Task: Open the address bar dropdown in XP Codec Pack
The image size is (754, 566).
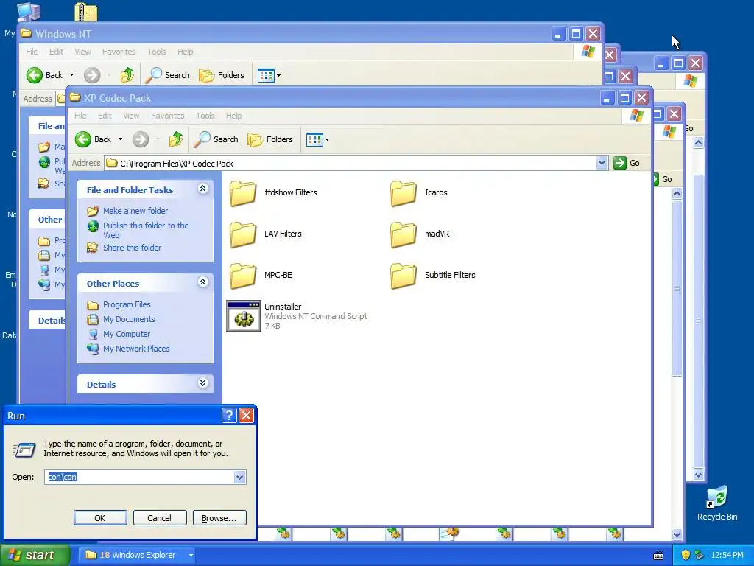Action: tap(602, 163)
